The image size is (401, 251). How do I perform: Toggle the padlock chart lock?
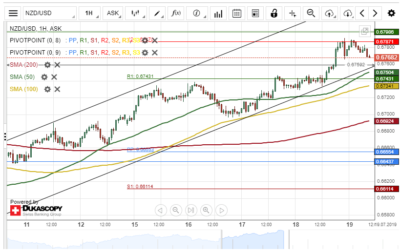point(274,13)
